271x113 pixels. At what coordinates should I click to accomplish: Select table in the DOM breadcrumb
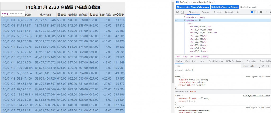coord(197,56)
